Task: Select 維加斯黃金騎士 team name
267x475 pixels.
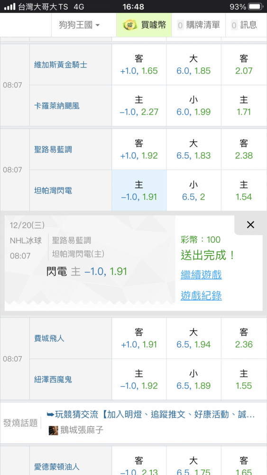Action: 61,65
